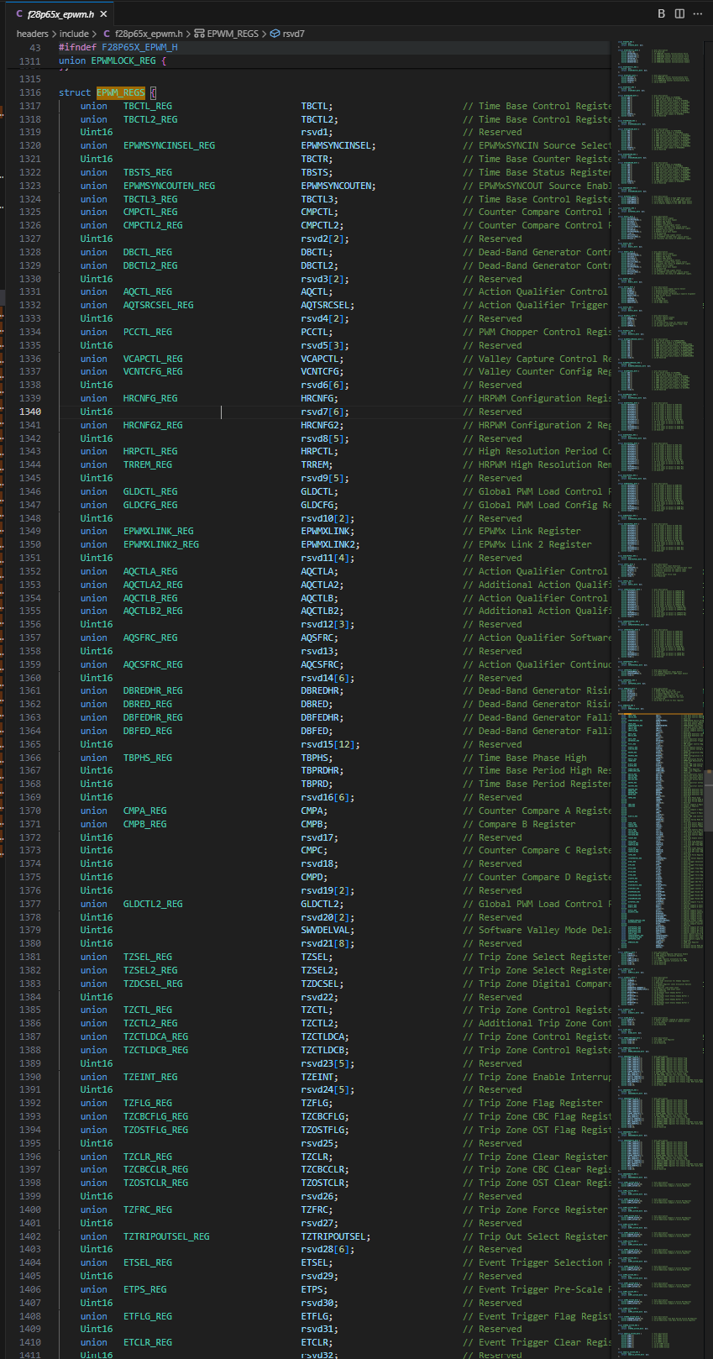Click TZTRIPOUTSEL_REG type name
Viewport: 713px width, 1359px height.
pos(166,1236)
